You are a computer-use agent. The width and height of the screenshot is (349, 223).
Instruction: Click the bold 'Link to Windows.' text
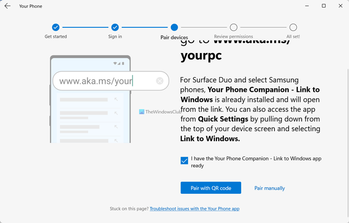210,139
